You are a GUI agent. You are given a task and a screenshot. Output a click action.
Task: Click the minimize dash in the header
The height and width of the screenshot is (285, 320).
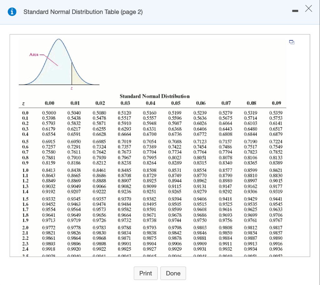point(295,11)
